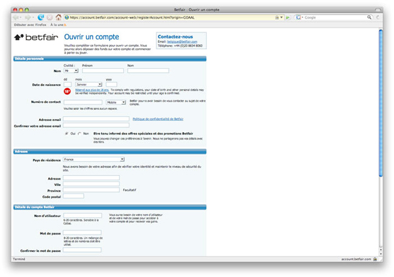Screen dimensions: 394x277
Task: Click the Contactez-nous heading
Action: [x=175, y=37]
